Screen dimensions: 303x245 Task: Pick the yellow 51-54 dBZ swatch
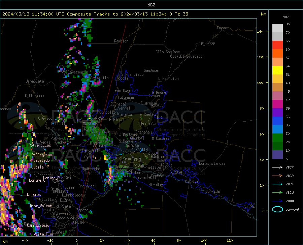[x=277, y=70]
